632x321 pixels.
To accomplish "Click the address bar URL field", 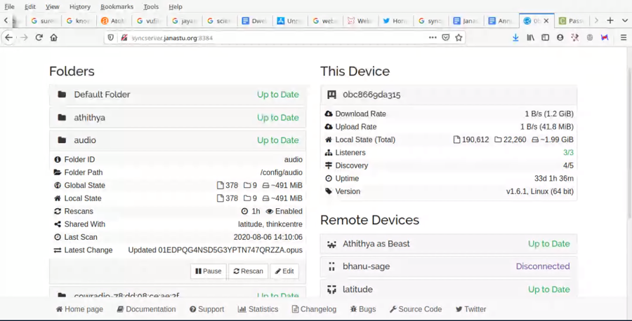I will [274, 37].
